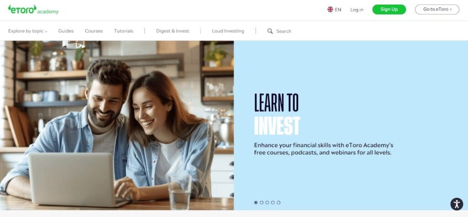Click the Go to eToro arrow button
468x217 pixels.
(x=437, y=9)
